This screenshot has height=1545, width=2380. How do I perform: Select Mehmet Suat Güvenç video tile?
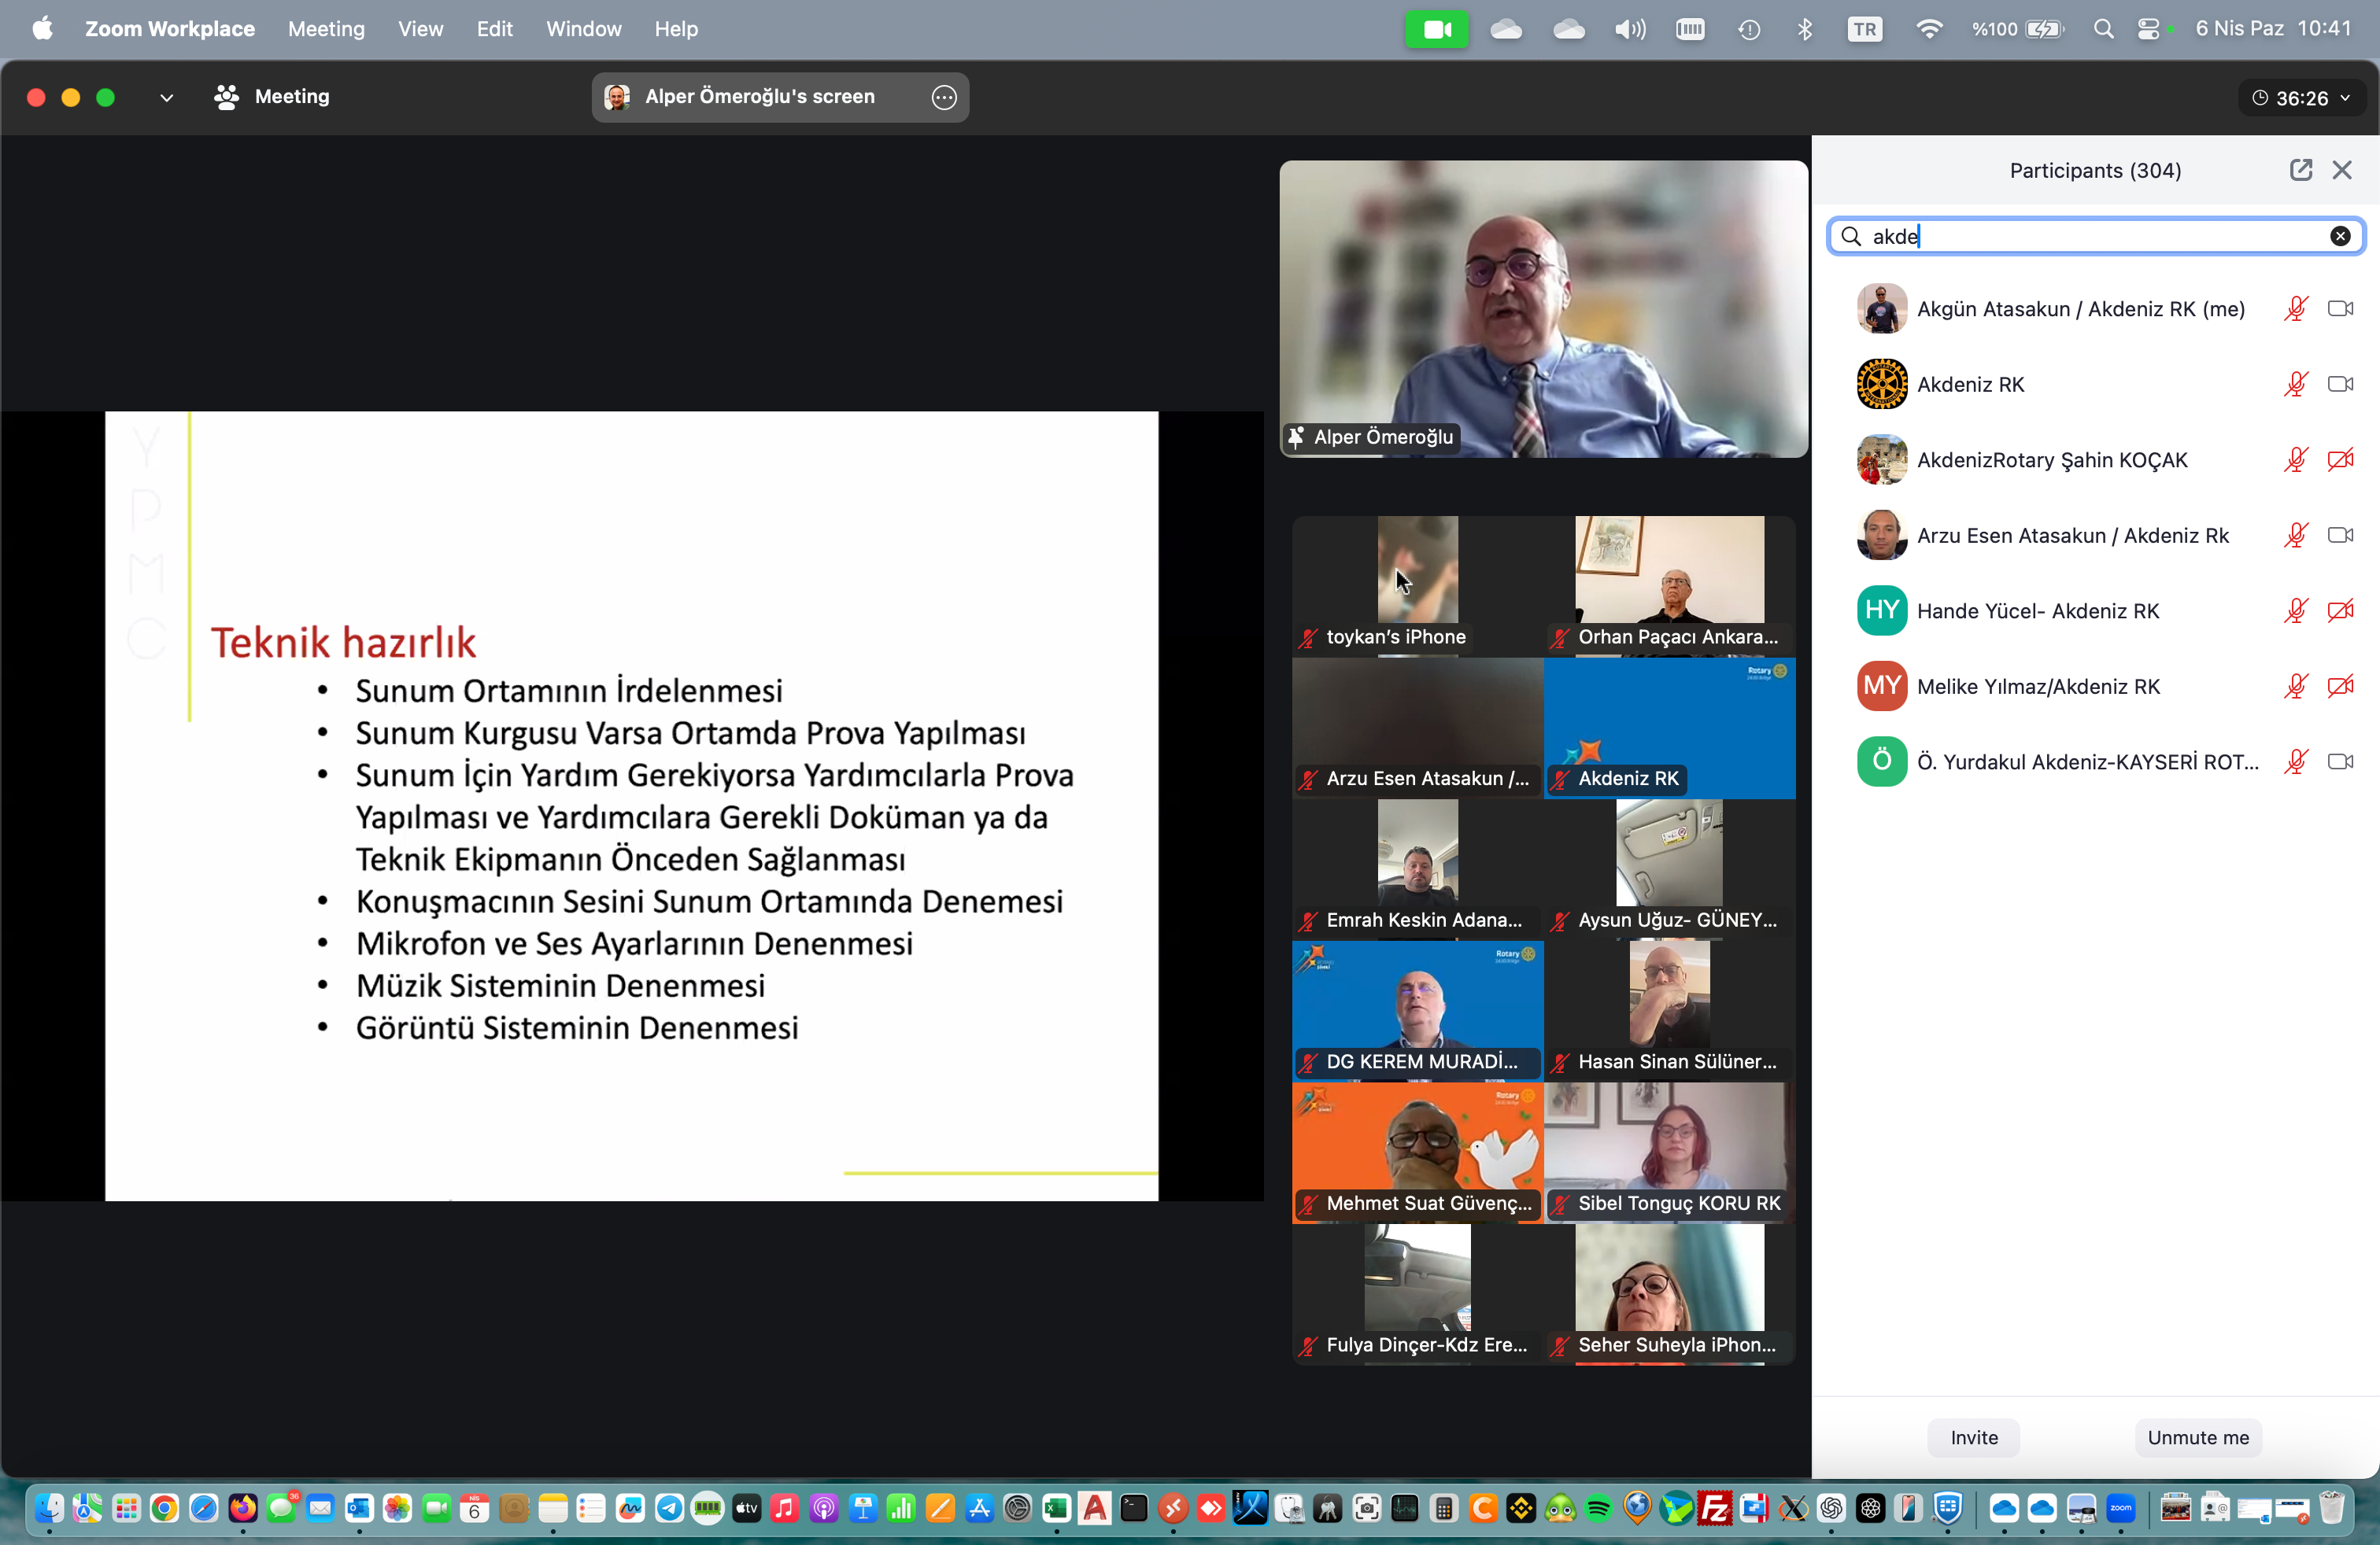pyautogui.click(x=1417, y=1152)
